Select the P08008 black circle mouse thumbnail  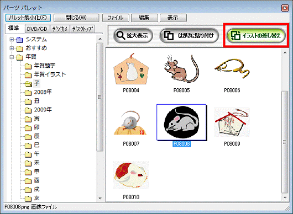pos(181,122)
